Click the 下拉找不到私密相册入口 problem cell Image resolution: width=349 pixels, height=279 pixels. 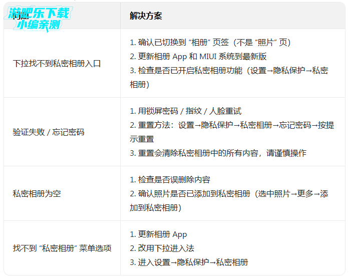pos(57,64)
